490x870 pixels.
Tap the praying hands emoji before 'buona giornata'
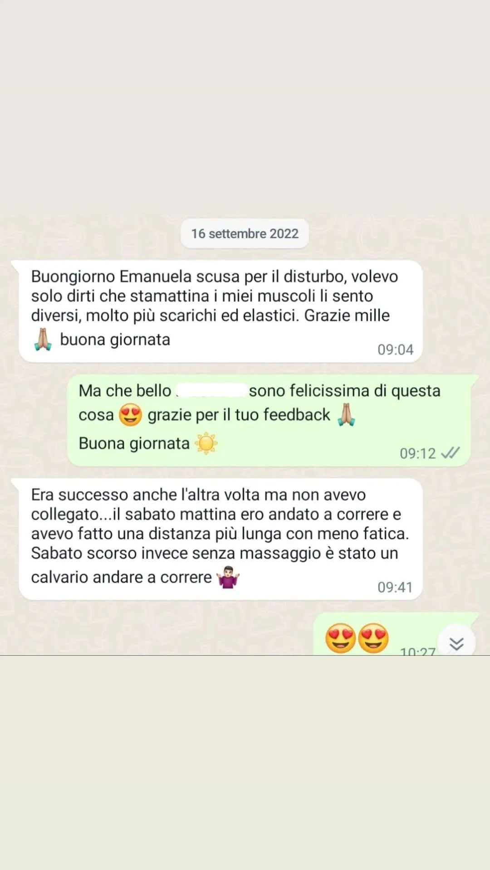pyautogui.click(x=43, y=340)
